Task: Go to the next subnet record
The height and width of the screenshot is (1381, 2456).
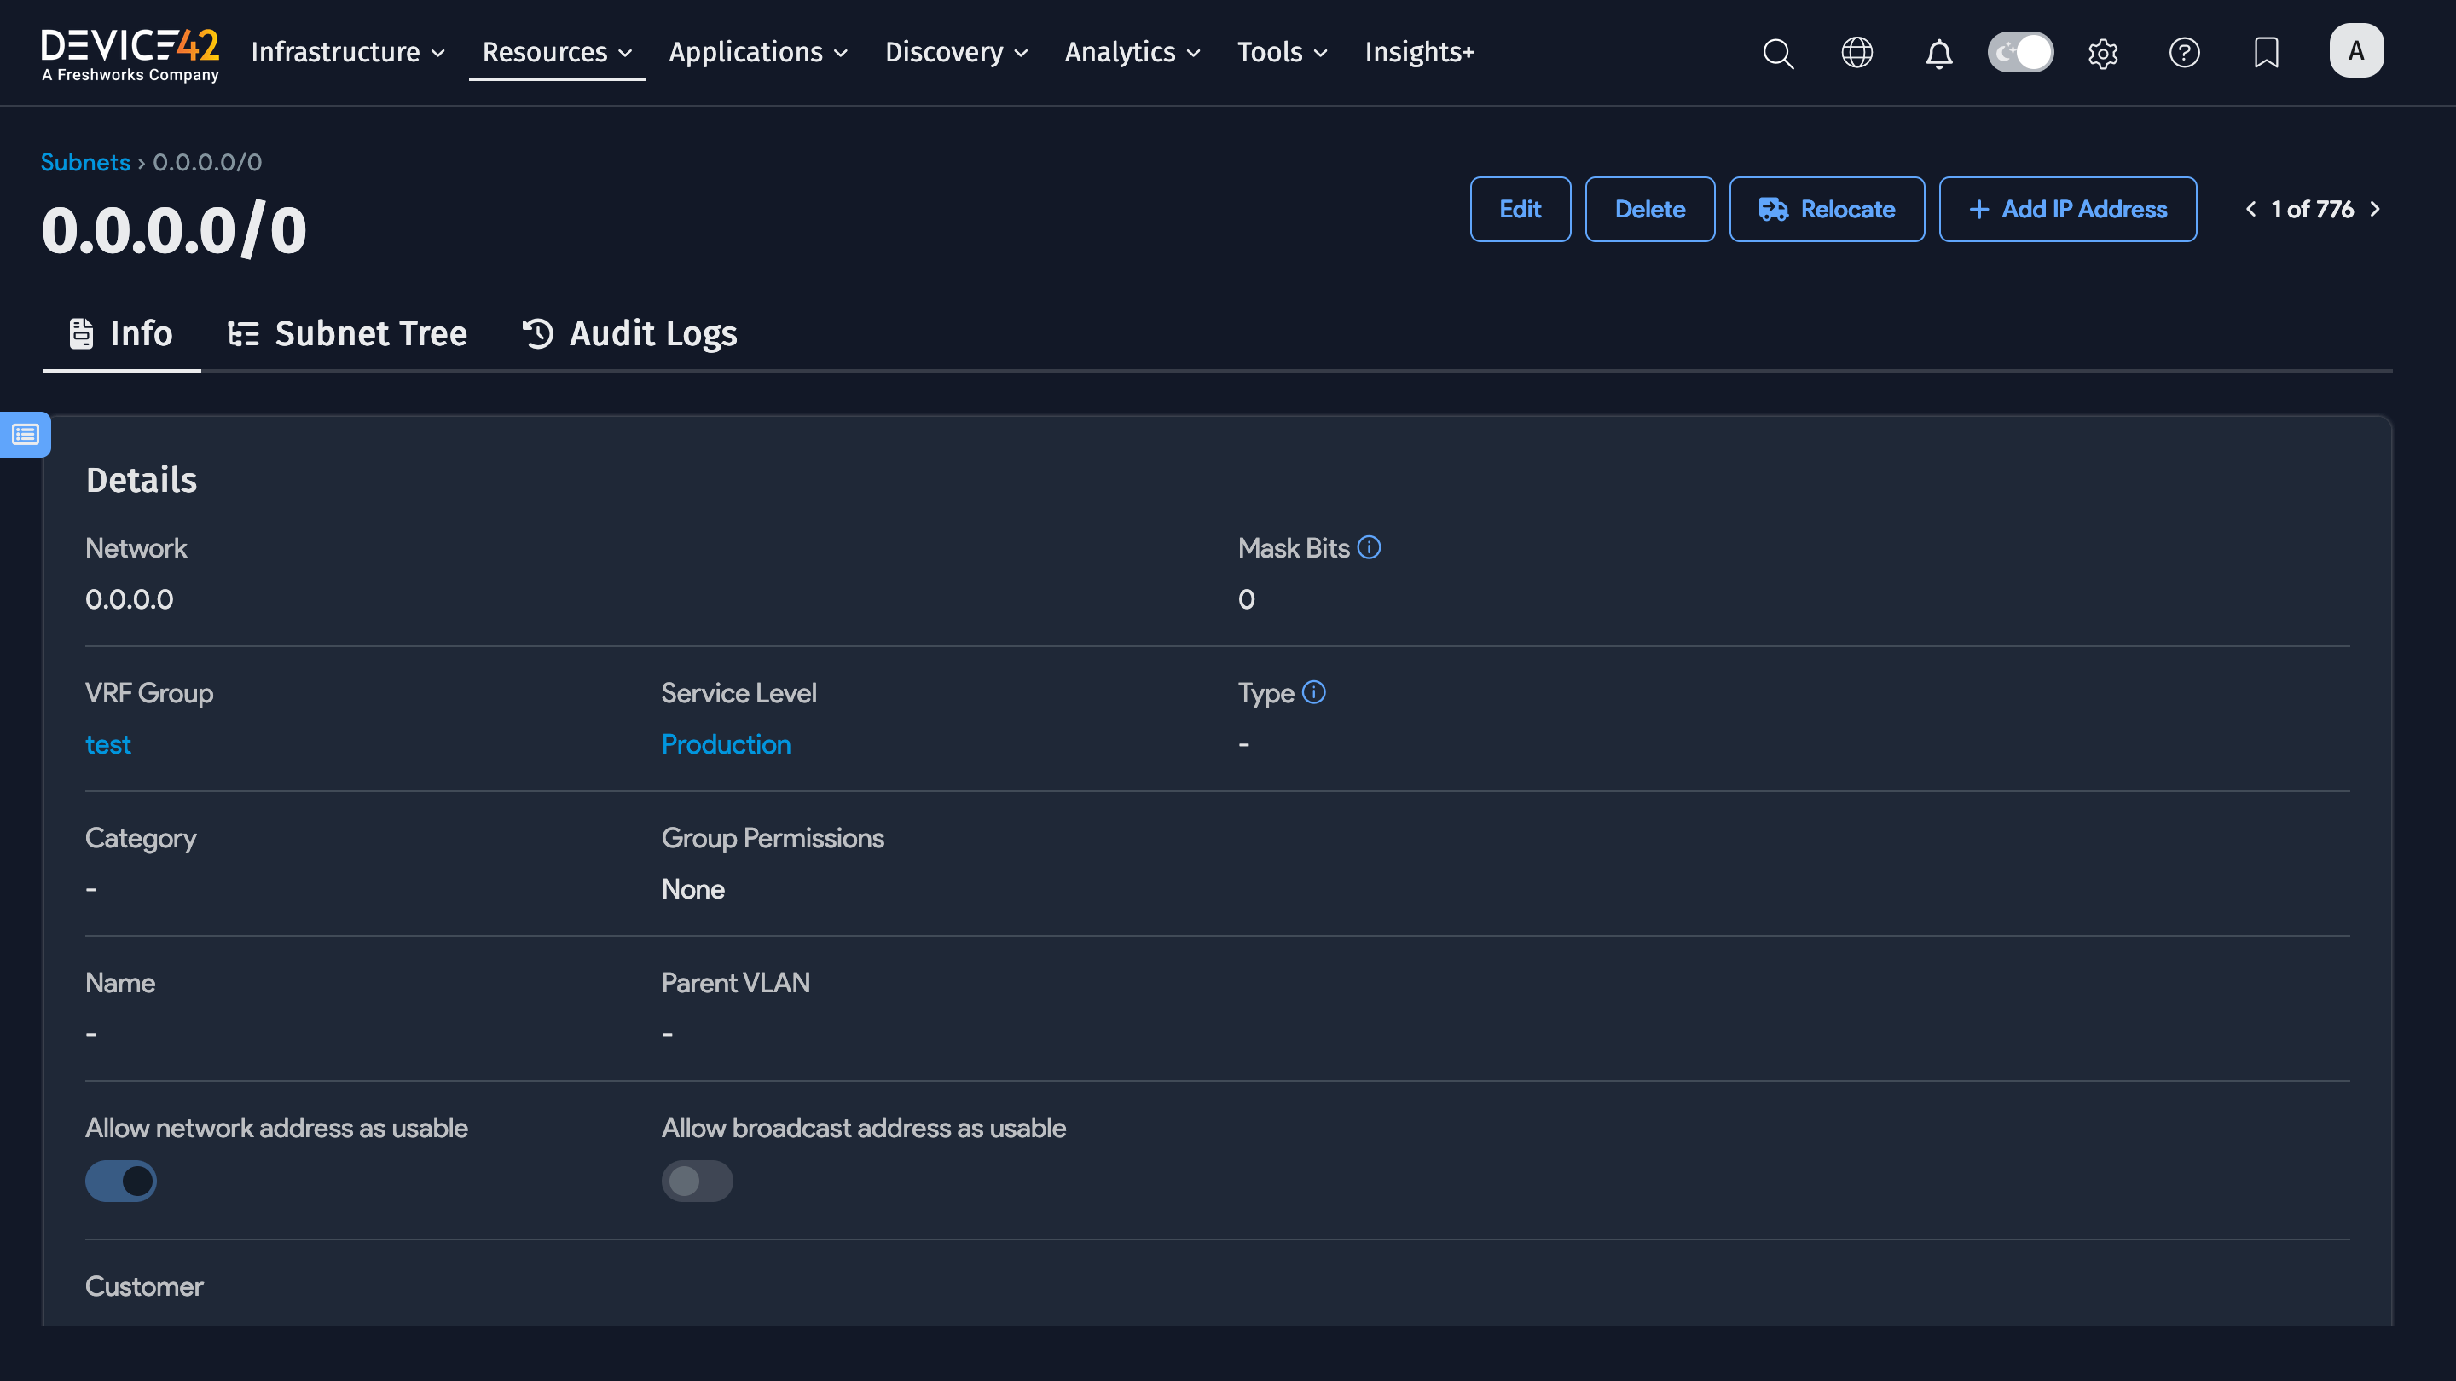Action: pyautogui.click(x=2373, y=209)
